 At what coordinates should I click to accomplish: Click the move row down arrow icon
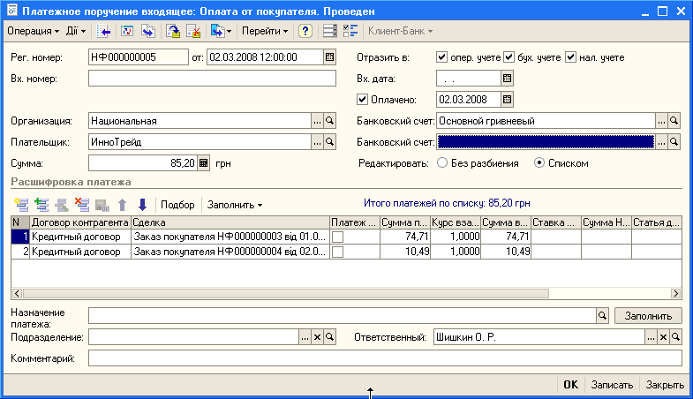click(x=141, y=205)
